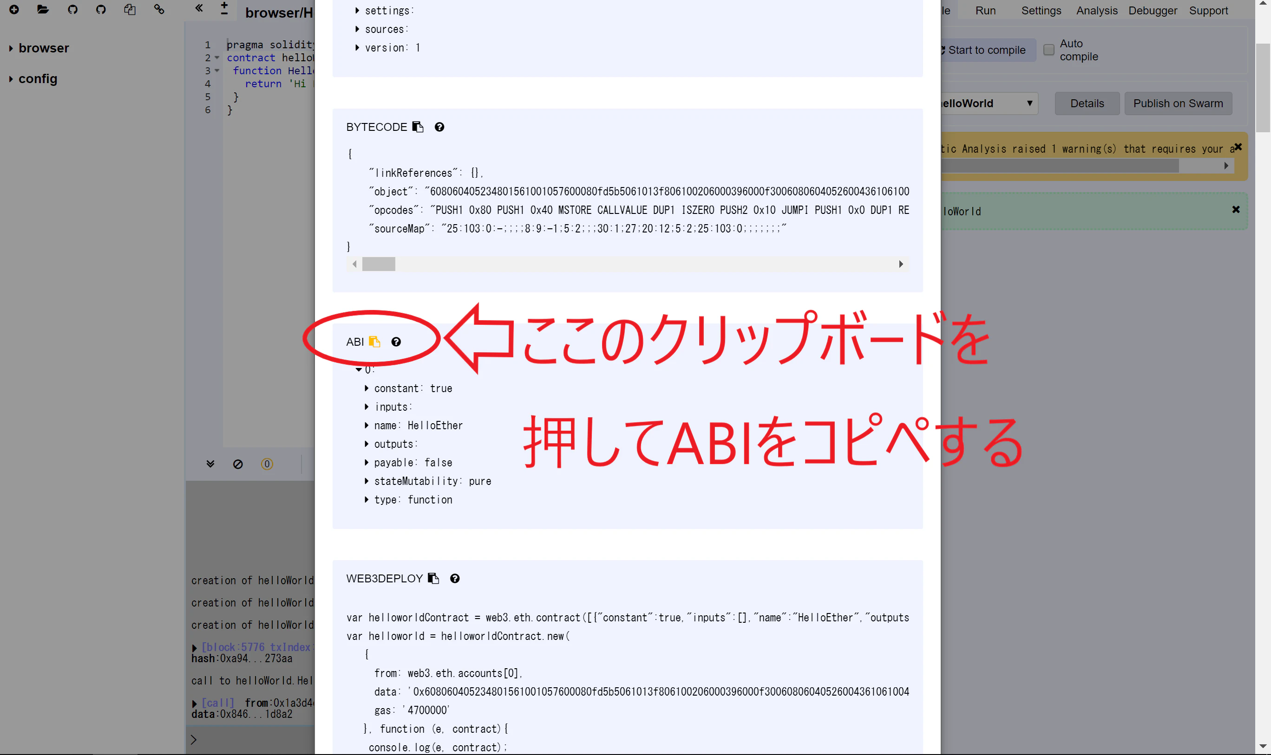This screenshot has width=1271, height=755.
Task: Expand ABI inputs entry
Action: (x=366, y=407)
